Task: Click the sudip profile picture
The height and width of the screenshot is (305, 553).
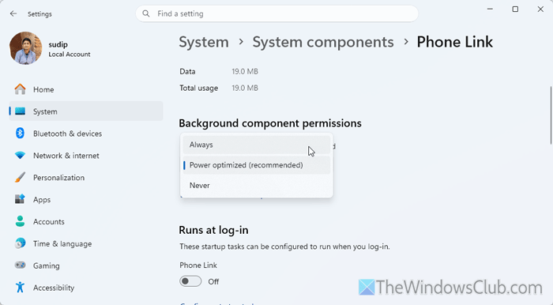Action: [26, 48]
